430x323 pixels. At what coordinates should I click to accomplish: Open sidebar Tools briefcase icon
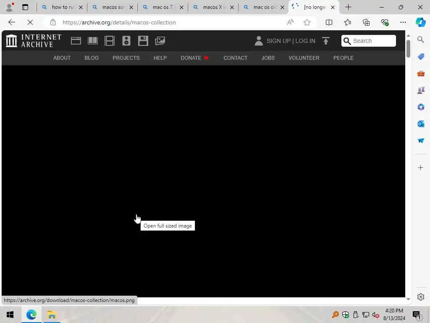(x=420, y=73)
